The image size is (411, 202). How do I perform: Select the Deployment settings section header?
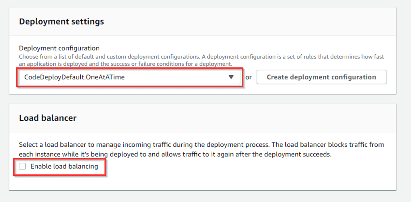(x=61, y=21)
